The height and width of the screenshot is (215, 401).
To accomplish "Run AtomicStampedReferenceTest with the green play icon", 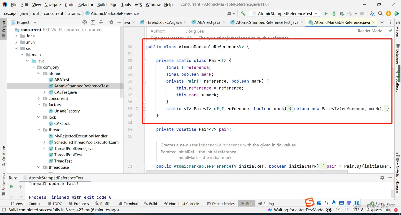I will click(x=326, y=14).
